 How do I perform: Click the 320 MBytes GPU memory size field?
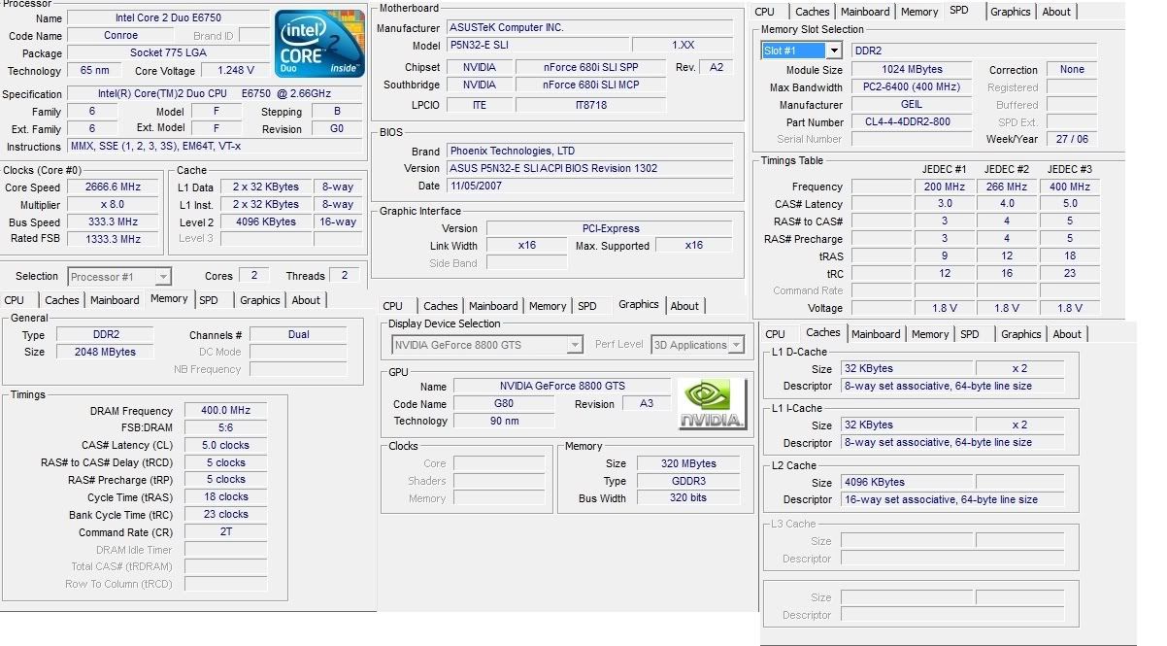pos(688,463)
